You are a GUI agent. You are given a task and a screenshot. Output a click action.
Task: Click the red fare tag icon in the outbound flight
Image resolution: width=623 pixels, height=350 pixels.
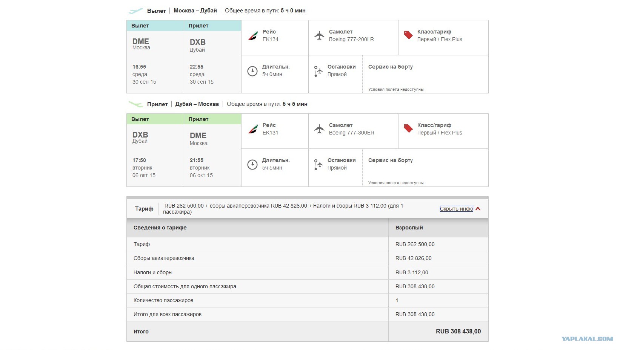tap(408, 35)
